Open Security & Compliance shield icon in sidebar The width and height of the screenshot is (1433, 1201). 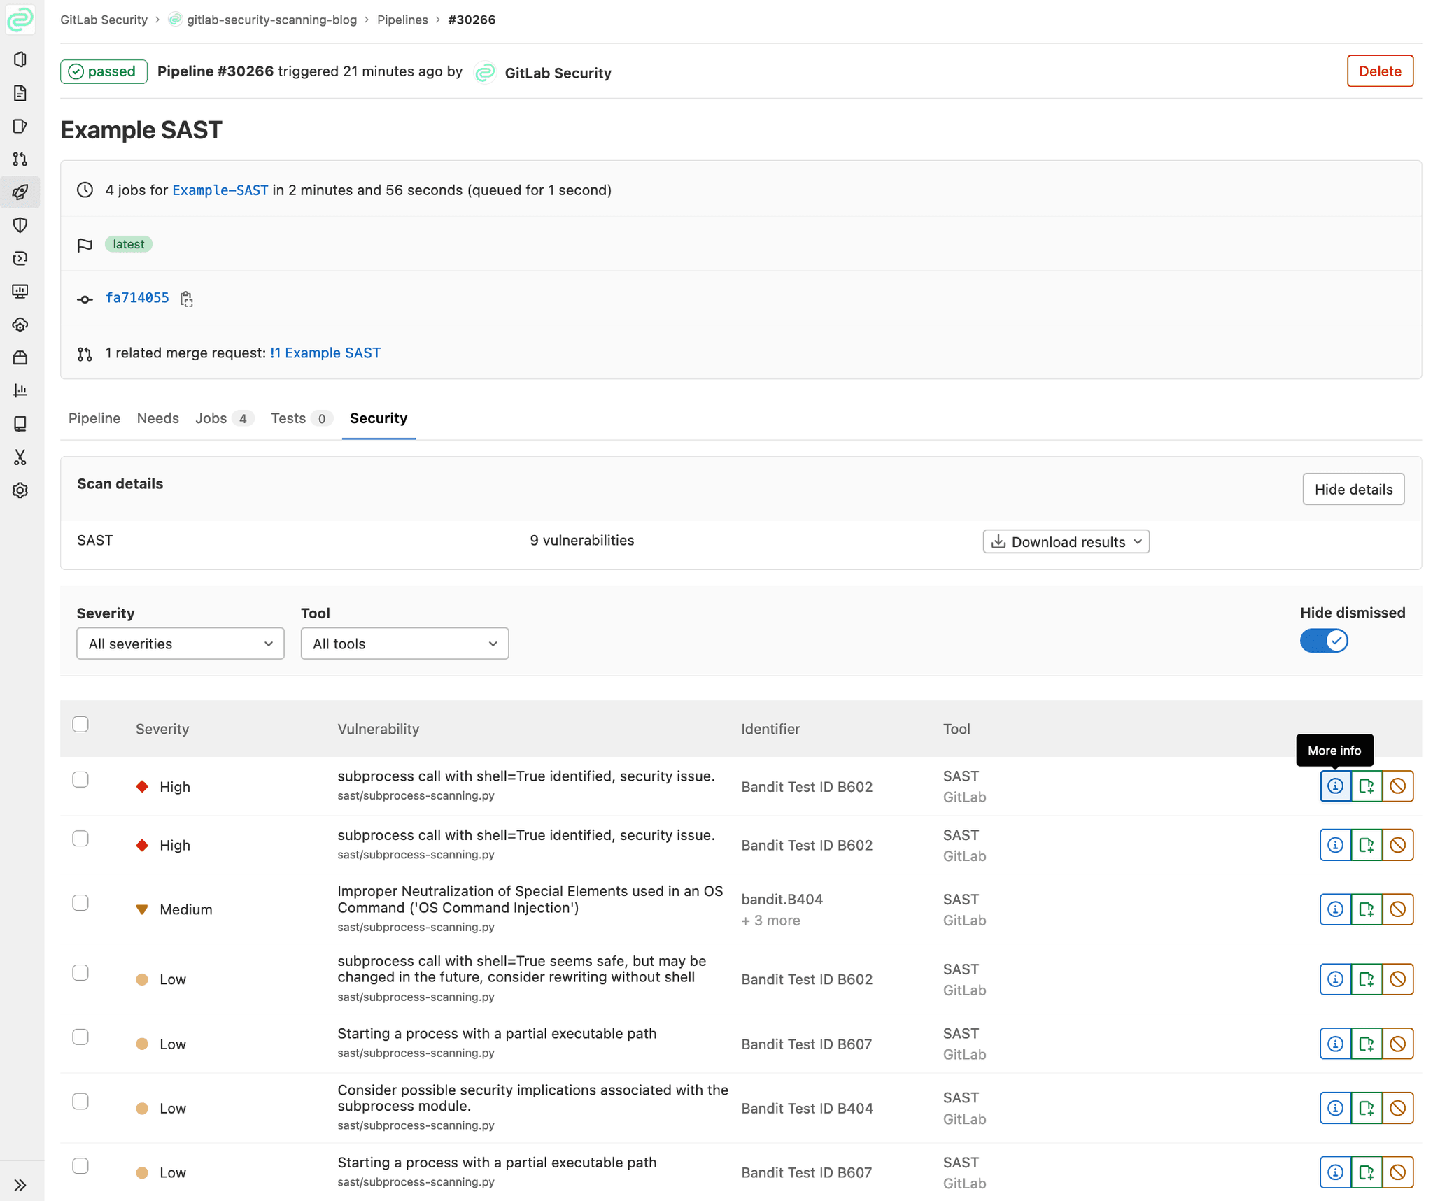(20, 225)
